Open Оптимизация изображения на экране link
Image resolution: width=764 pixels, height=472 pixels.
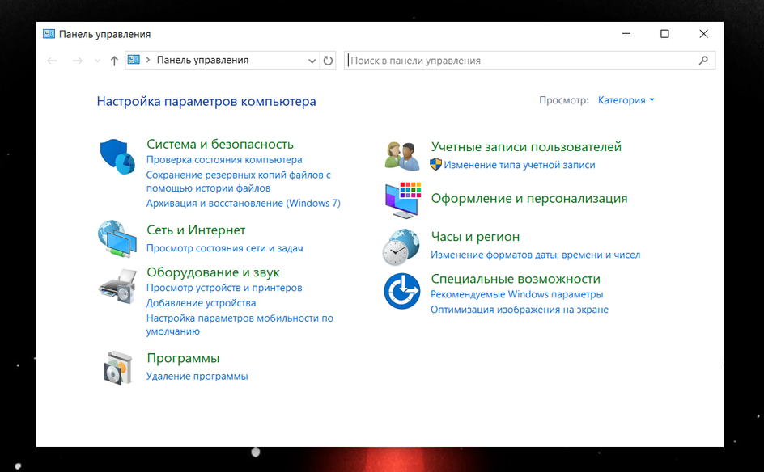click(x=520, y=310)
